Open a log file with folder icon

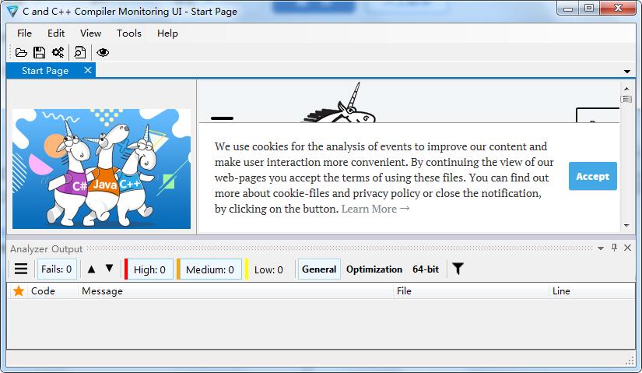[x=21, y=52]
